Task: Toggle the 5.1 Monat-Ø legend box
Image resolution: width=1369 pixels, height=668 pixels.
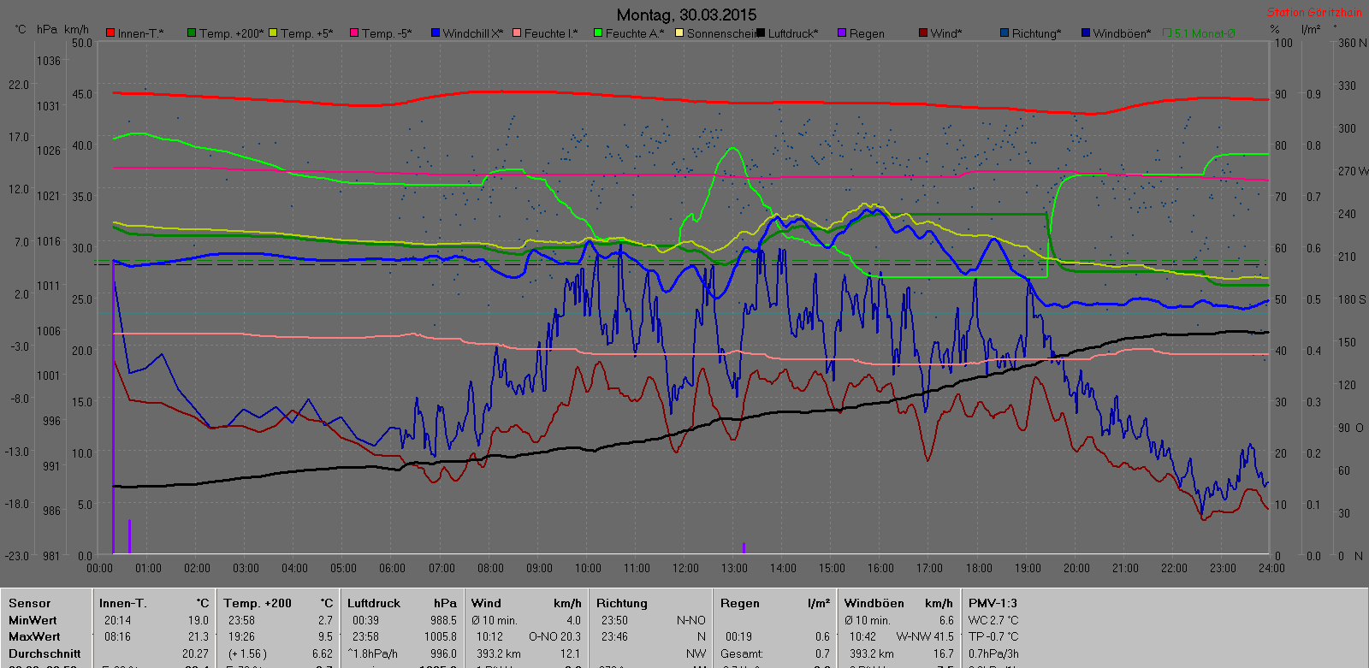Action: click(x=1167, y=33)
